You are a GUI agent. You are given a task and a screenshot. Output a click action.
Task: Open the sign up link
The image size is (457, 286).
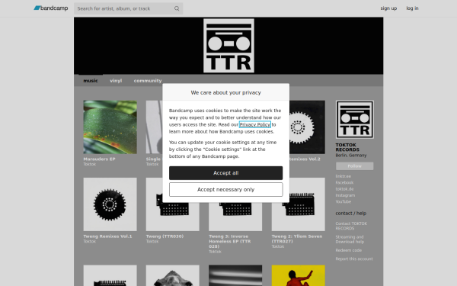click(x=388, y=8)
